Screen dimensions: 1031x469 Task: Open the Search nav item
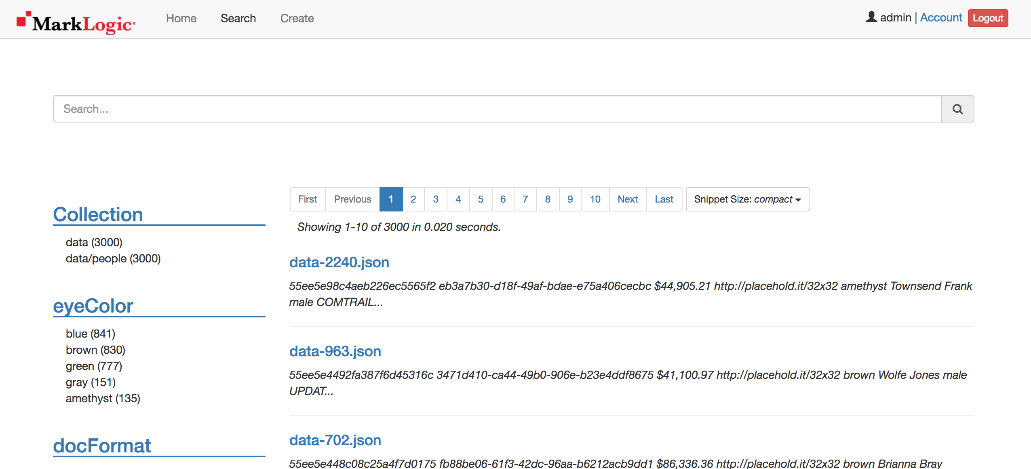click(x=238, y=18)
